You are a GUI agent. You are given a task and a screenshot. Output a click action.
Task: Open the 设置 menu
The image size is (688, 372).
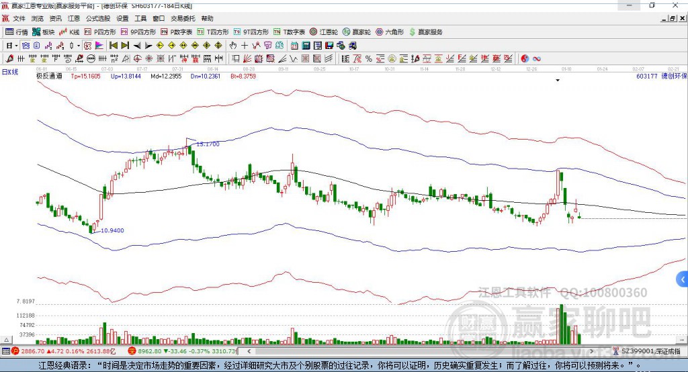pyautogui.click(x=122, y=18)
